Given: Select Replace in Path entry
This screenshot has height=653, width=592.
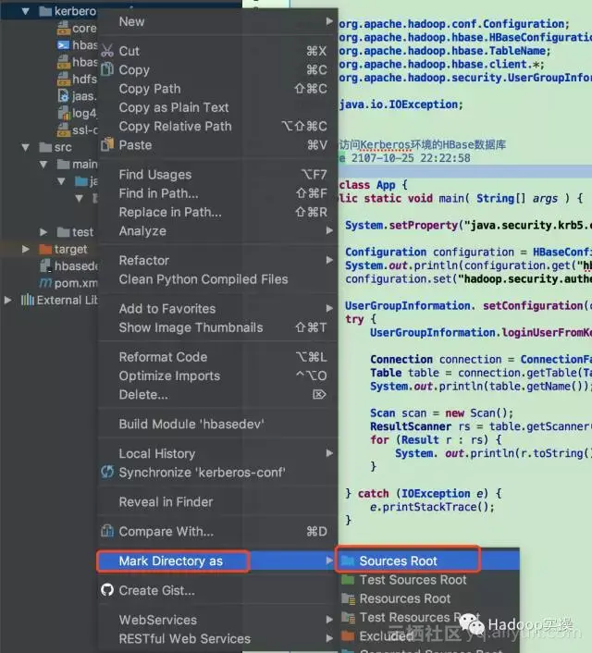Looking at the screenshot, I should (218, 212).
